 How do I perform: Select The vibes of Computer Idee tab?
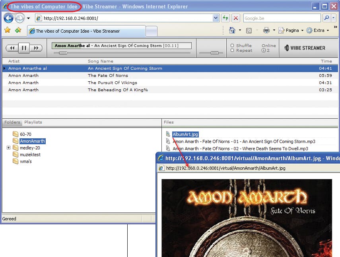tap(86, 31)
